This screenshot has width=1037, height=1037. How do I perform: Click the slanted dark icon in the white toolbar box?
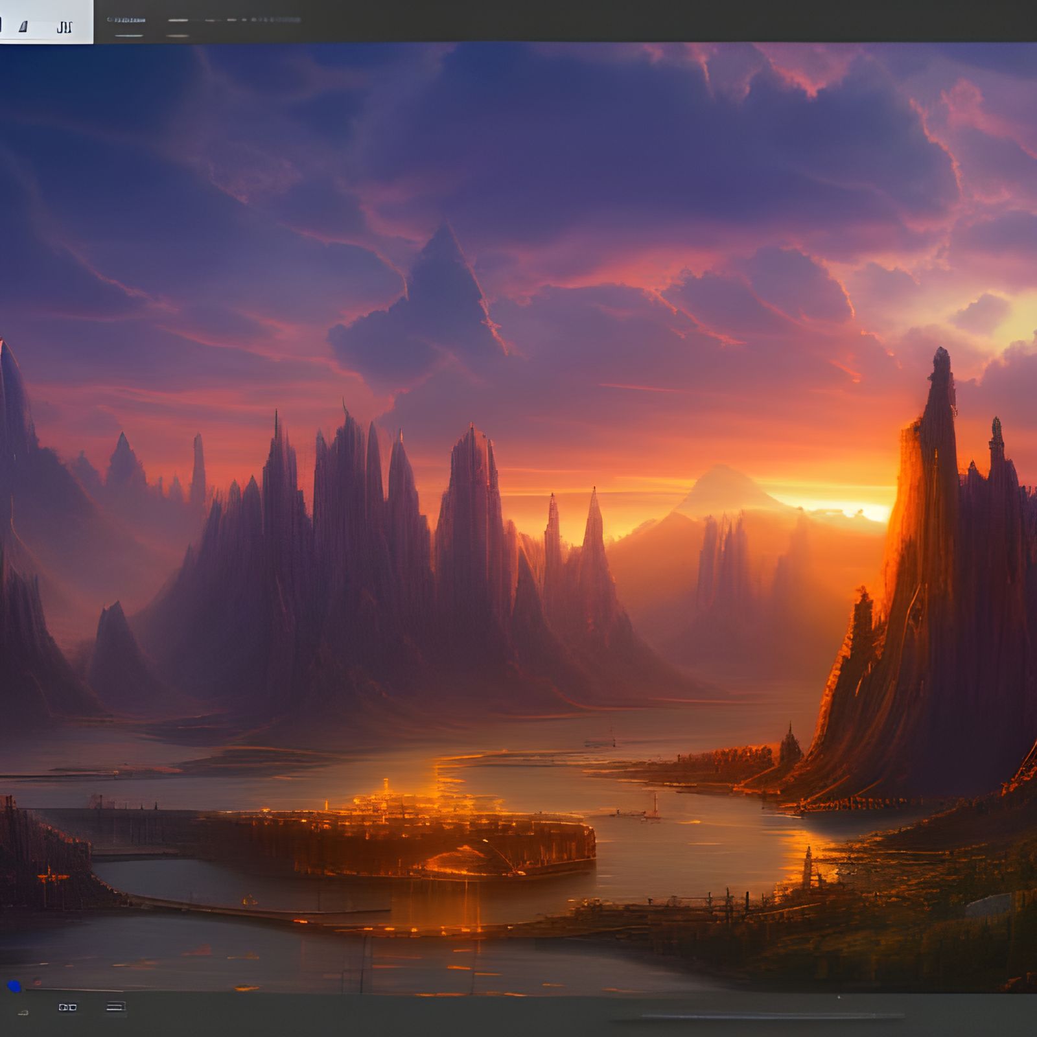[23, 27]
